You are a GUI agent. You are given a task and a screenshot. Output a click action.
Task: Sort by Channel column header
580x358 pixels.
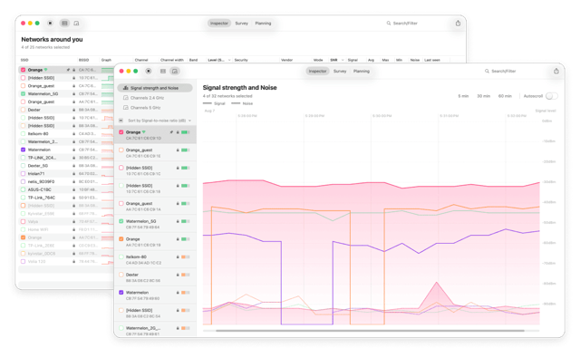(141, 60)
